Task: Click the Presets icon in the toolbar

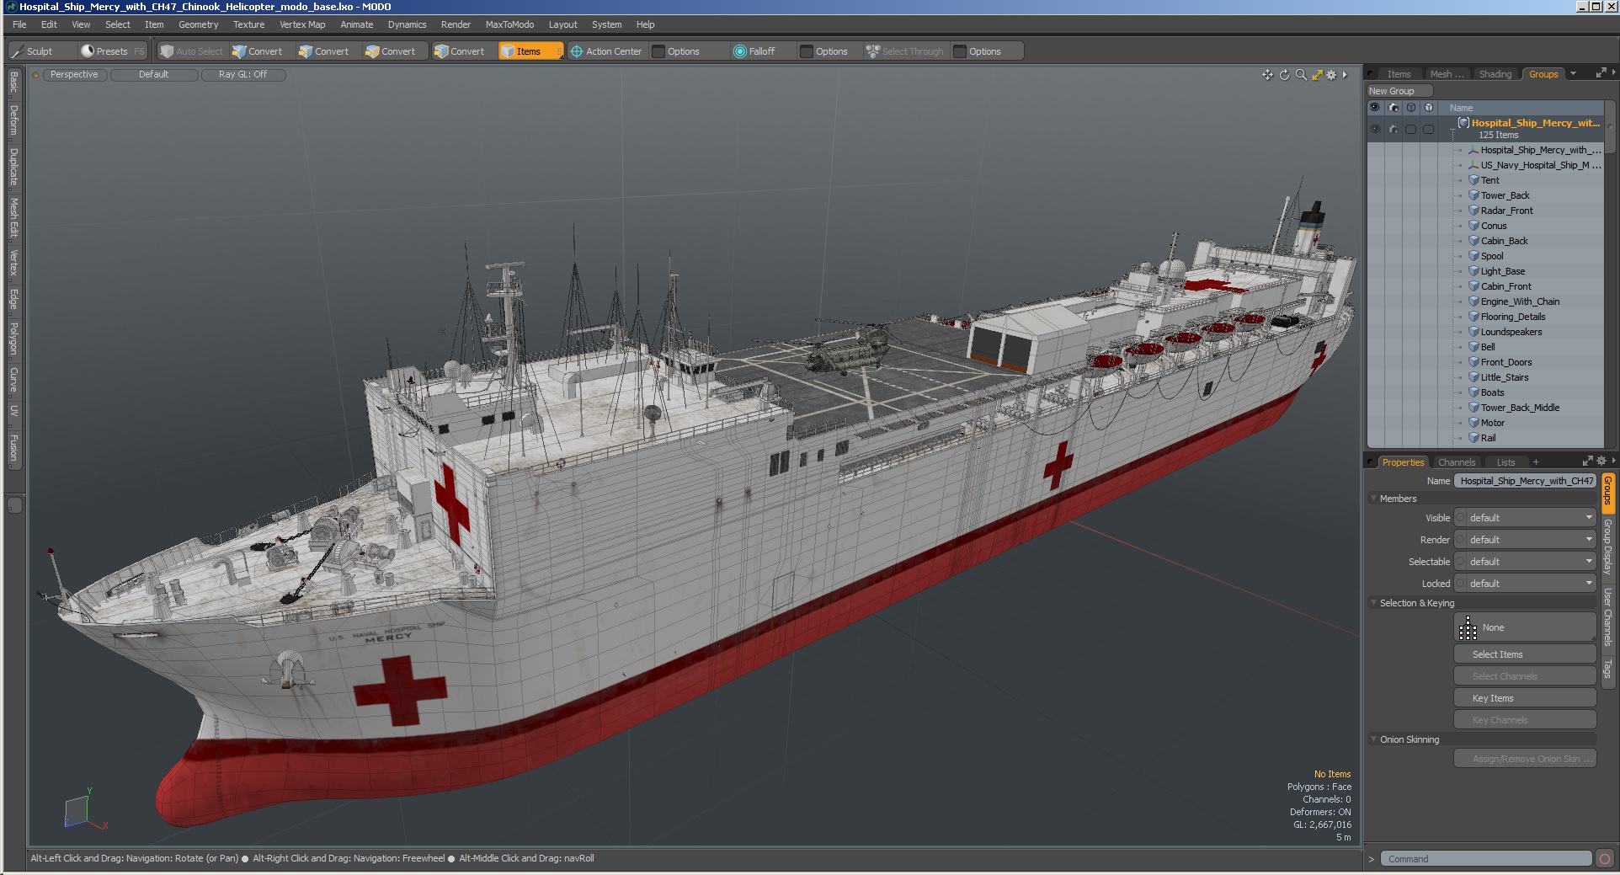Action: click(x=87, y=51)
